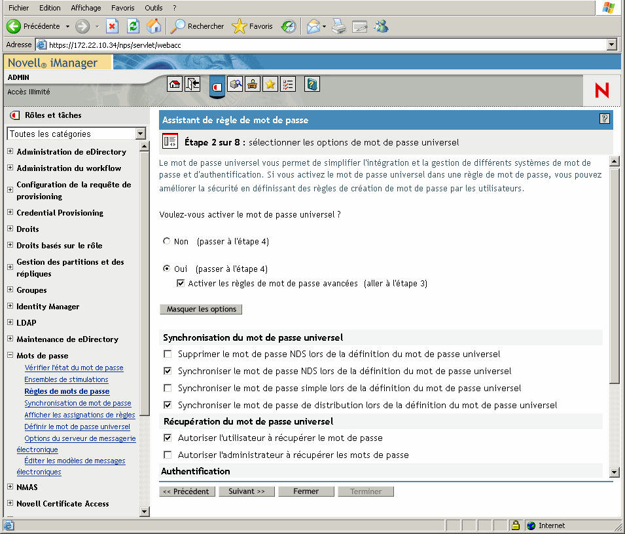625x534 pixels.
Task: Switch to Rôles et tâches view
Action: [x=217, y=85]
